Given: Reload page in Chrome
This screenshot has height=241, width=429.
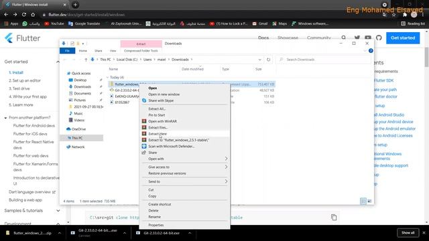Looking at the screenshot, I should tap(24, 15).
